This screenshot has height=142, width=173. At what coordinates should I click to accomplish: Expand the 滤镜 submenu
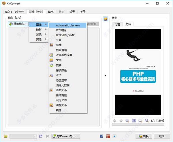(39, 34)
